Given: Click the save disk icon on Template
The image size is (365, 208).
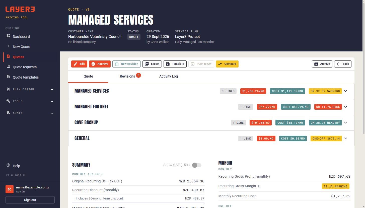Looking at the screenshot, I should [x=168, y=64].
